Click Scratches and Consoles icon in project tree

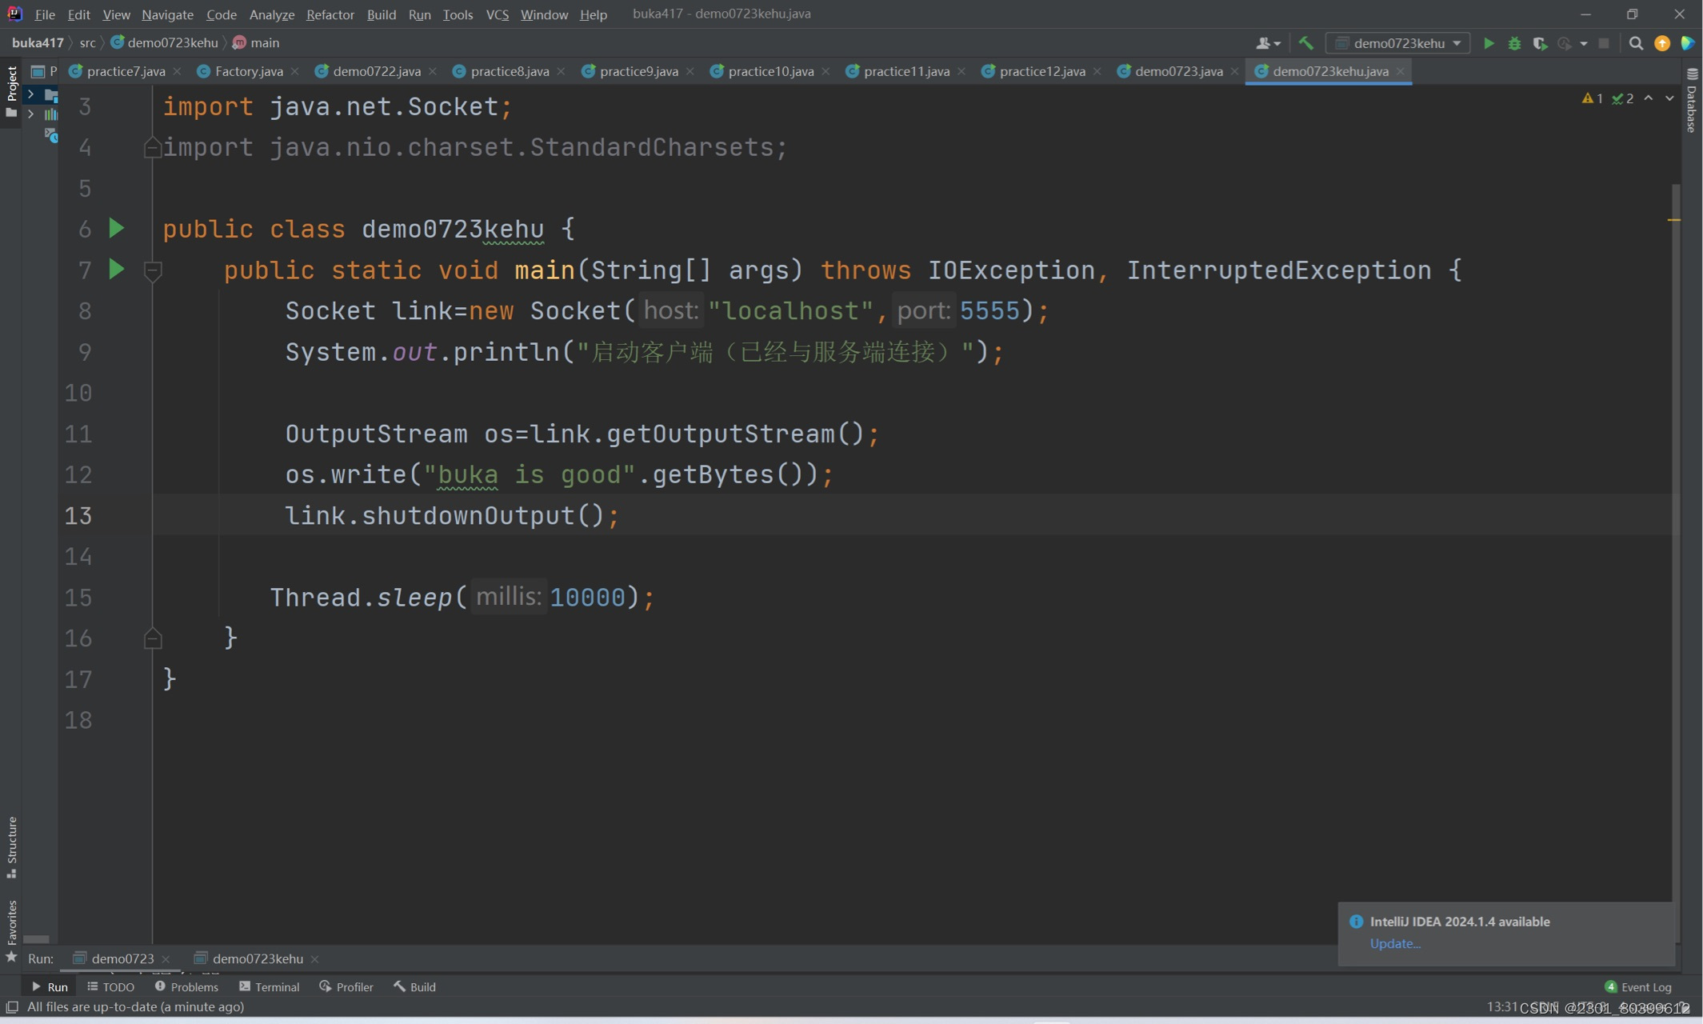[51, 135]
